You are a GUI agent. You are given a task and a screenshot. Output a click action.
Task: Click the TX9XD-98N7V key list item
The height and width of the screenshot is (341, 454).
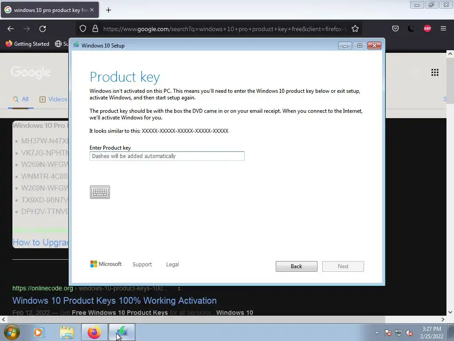pos(45,200)
